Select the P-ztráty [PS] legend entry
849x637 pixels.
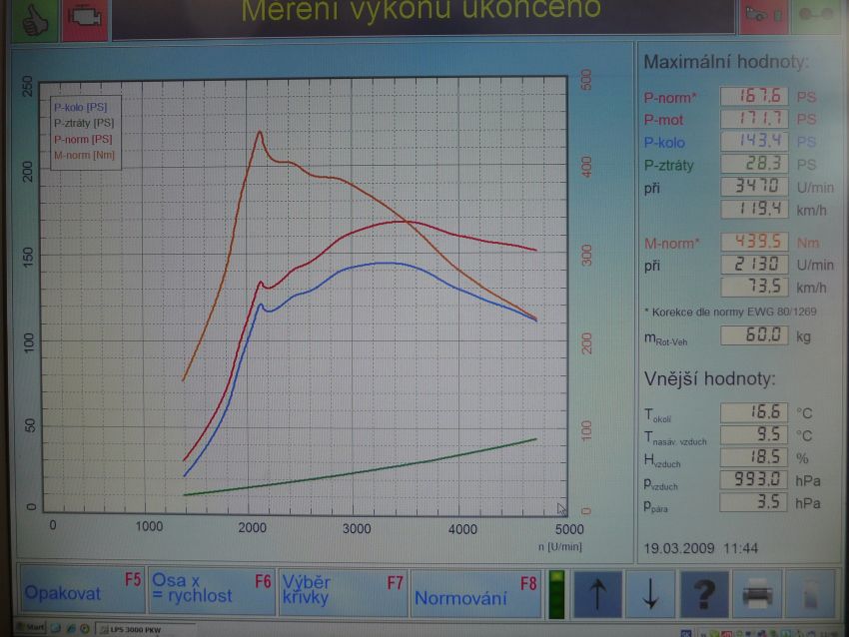click(x=84, y=123)
